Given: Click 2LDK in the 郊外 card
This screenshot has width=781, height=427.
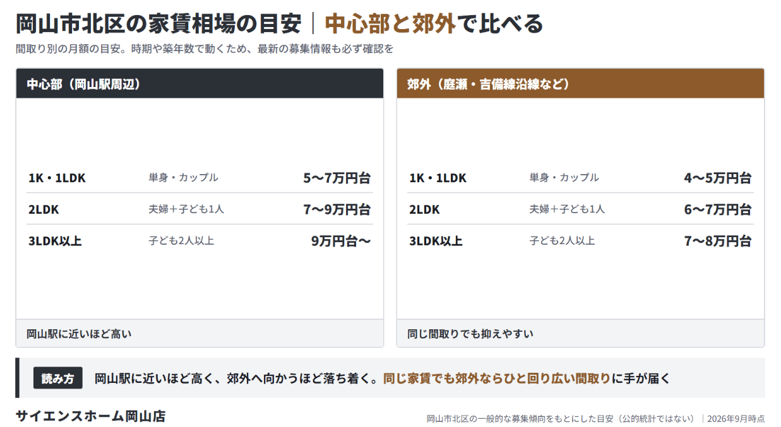Looking at the screenshot, I should coord(424,209).
